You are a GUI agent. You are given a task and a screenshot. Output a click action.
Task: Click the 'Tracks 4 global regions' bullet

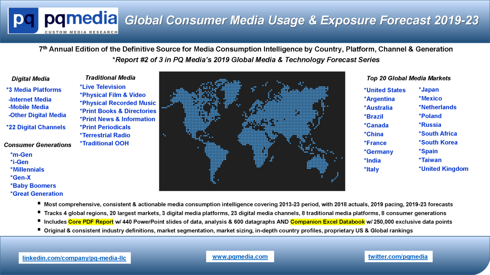coord(245,213)
